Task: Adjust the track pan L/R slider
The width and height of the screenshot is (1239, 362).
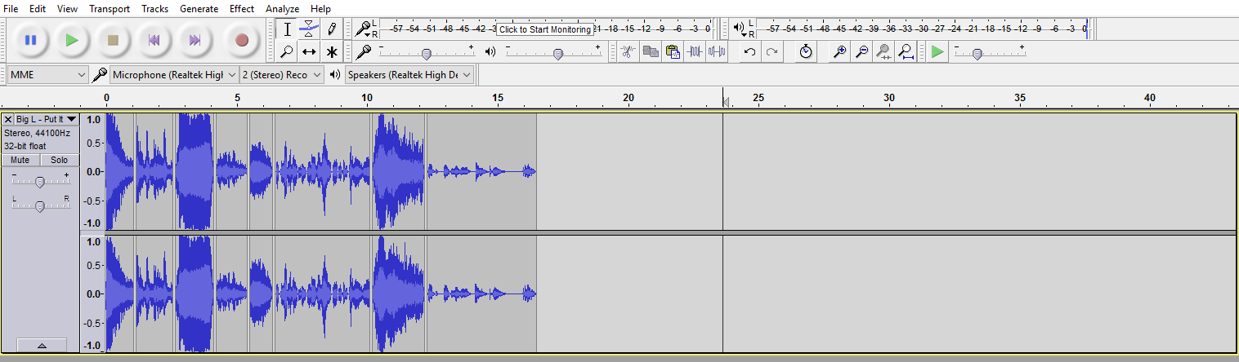Action: pos(40,205)
